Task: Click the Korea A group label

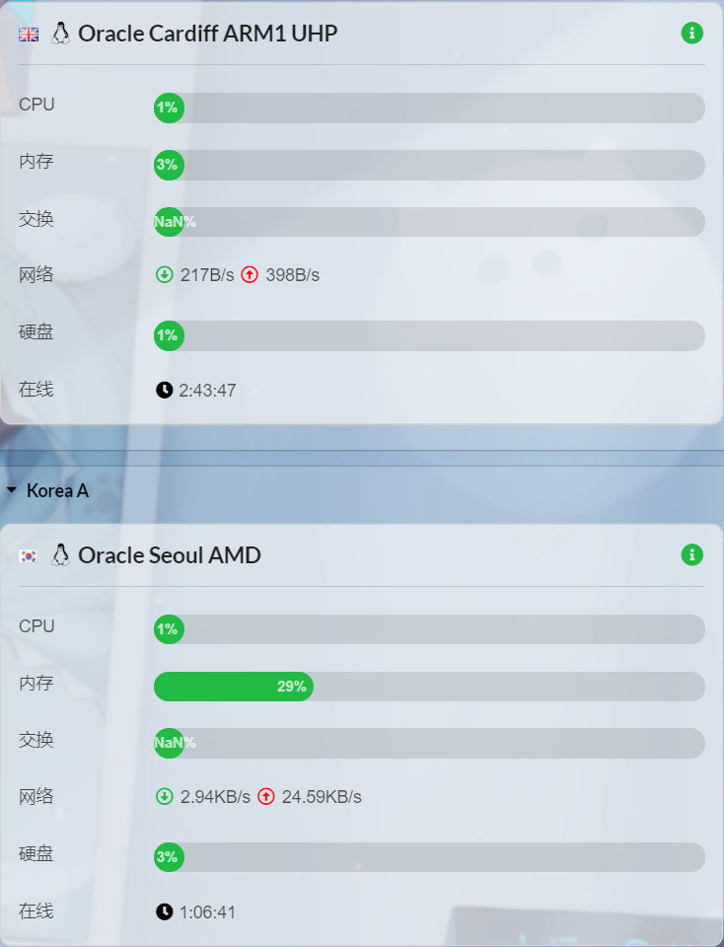Action: point(57,490)
